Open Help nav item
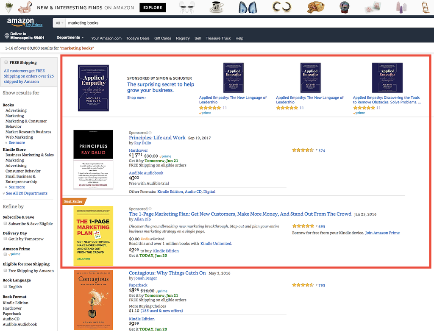The height and width of the screenshot is (331, 434). tap(239, 38)
